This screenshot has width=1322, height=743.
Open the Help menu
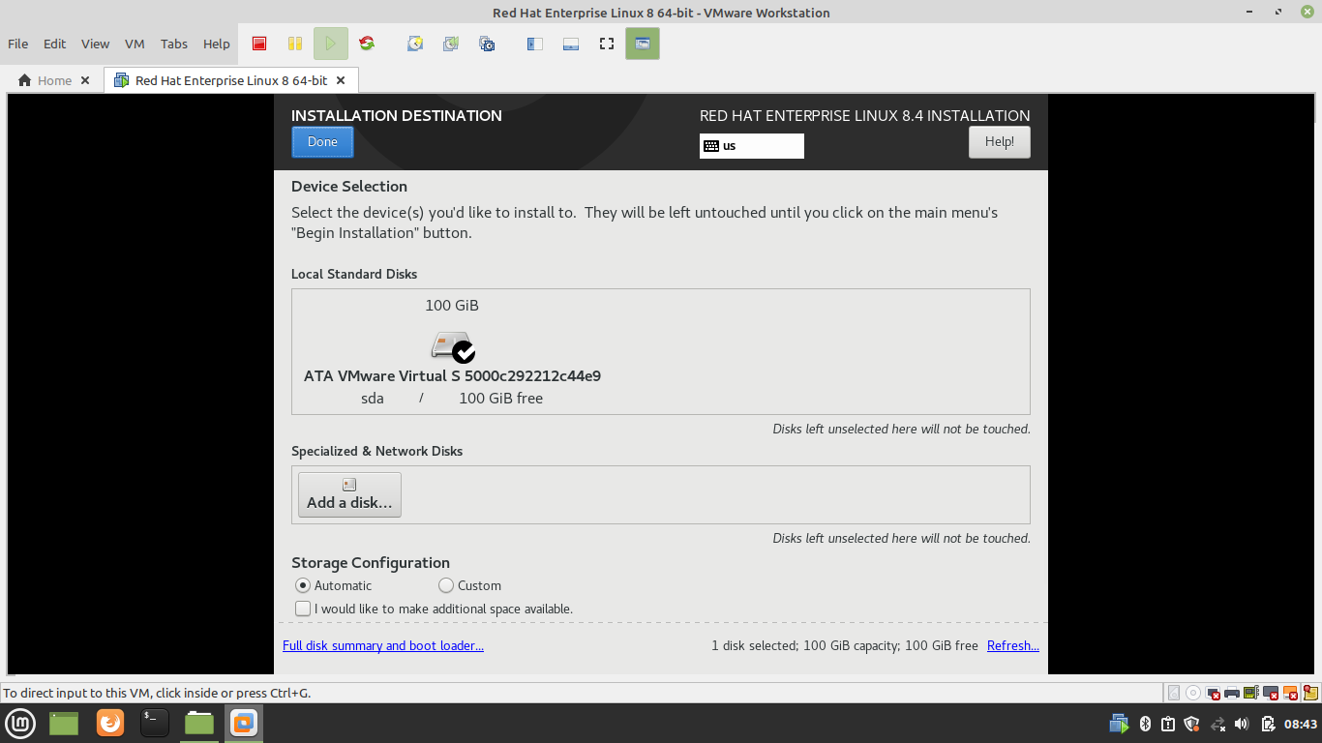[217, 44]
